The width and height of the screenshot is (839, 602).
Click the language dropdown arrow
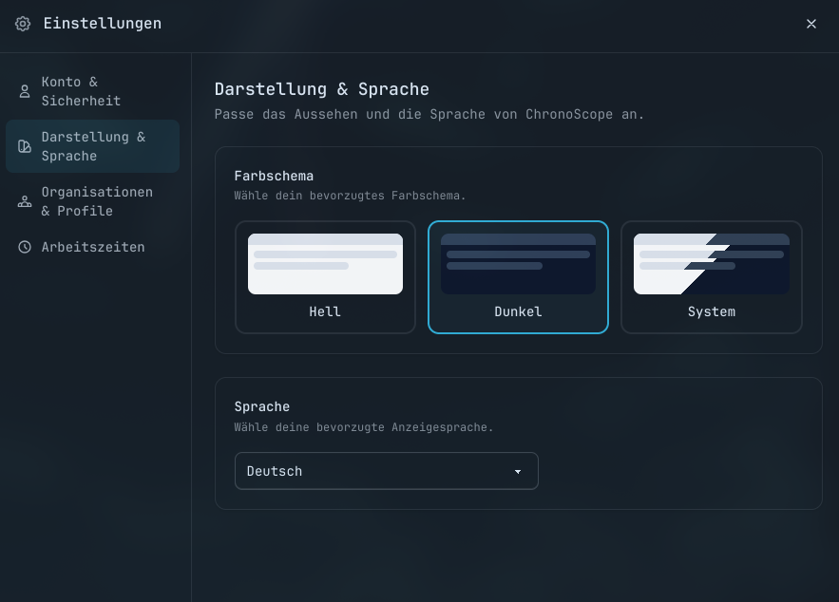point(518,472)
